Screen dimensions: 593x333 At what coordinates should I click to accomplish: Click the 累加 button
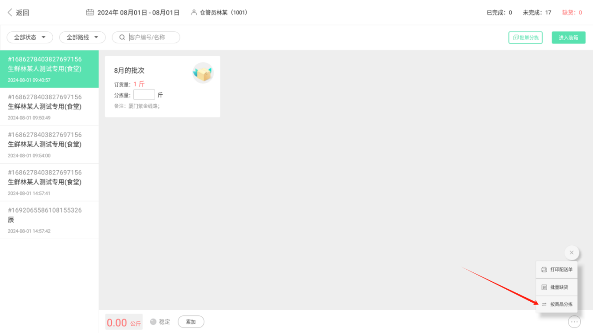(x=191, y=322)
